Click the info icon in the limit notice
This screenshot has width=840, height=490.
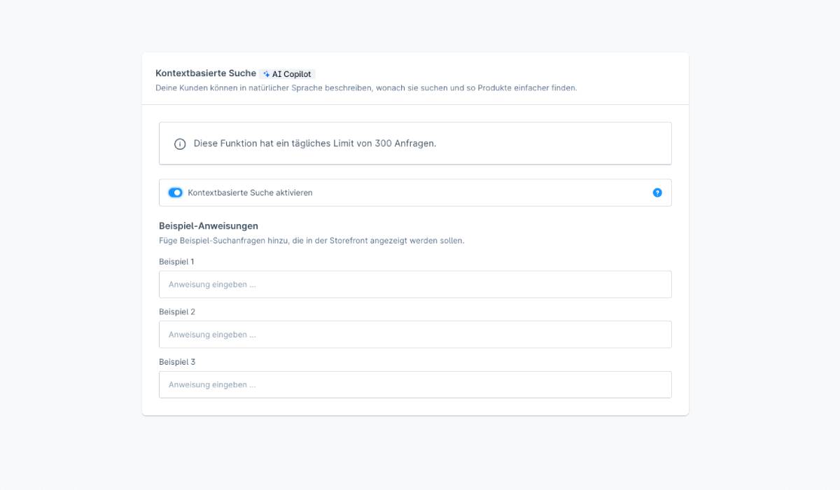[180, 143]
